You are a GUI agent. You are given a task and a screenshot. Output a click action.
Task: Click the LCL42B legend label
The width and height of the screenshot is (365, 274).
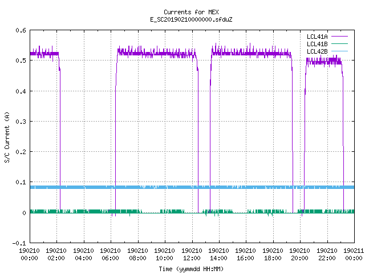coord(317,51)
